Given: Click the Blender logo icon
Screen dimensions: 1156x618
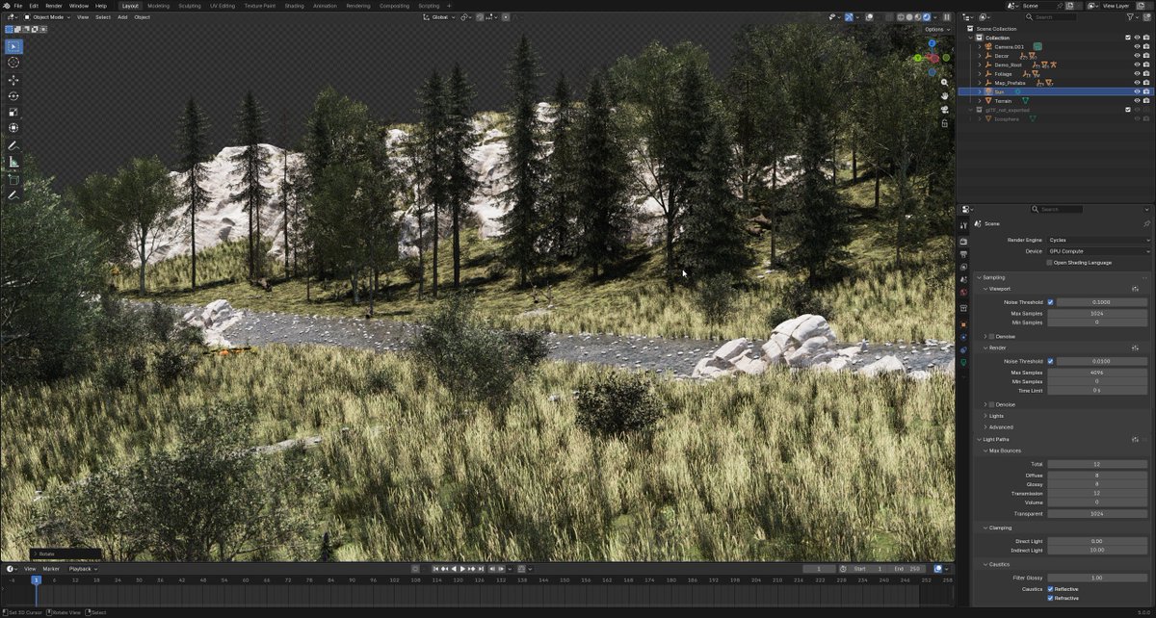Looking at the screenshot, I should pyautogui.click(x=6, y=6).
